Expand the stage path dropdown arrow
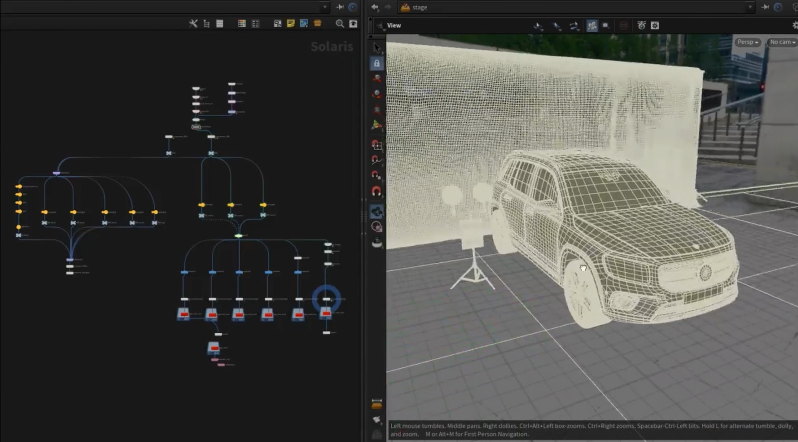Image resolution: width=798 pixels, height=442 pixels. (750, 7)
